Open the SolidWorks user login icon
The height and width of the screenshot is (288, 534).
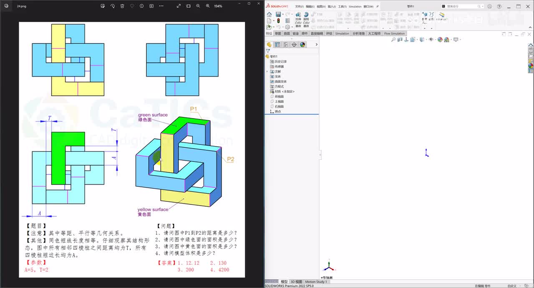coord(489,7)
